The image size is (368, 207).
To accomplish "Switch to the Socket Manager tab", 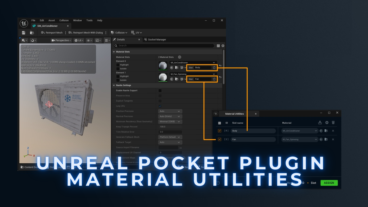I will point(155,40).
